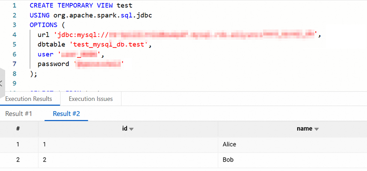Click the id column header label
Screen dimensions: 367x171
(x=124, y=129)
